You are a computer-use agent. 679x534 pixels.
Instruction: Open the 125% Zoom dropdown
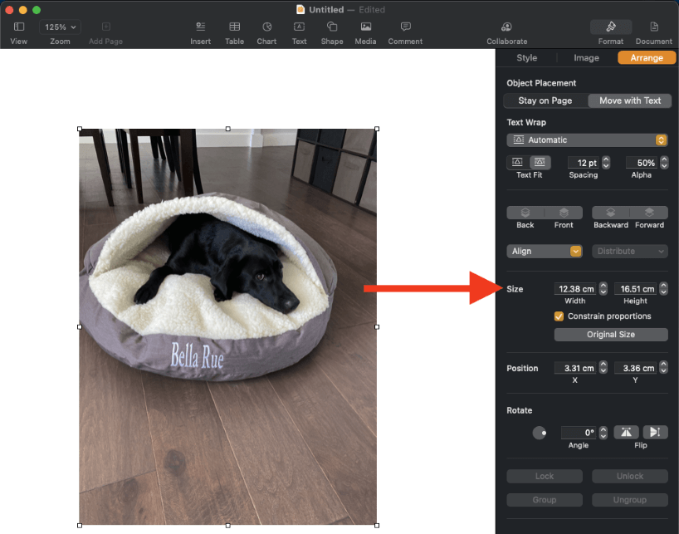61,27
